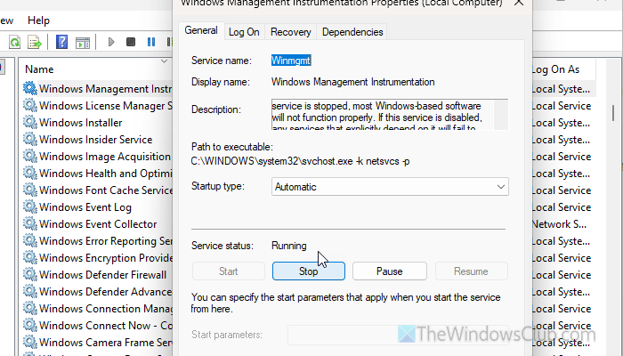The height and width of the screenshot is (356, 623).
Task: Click the Pause Service toolbar icon
Action: [x=151, y=42]
